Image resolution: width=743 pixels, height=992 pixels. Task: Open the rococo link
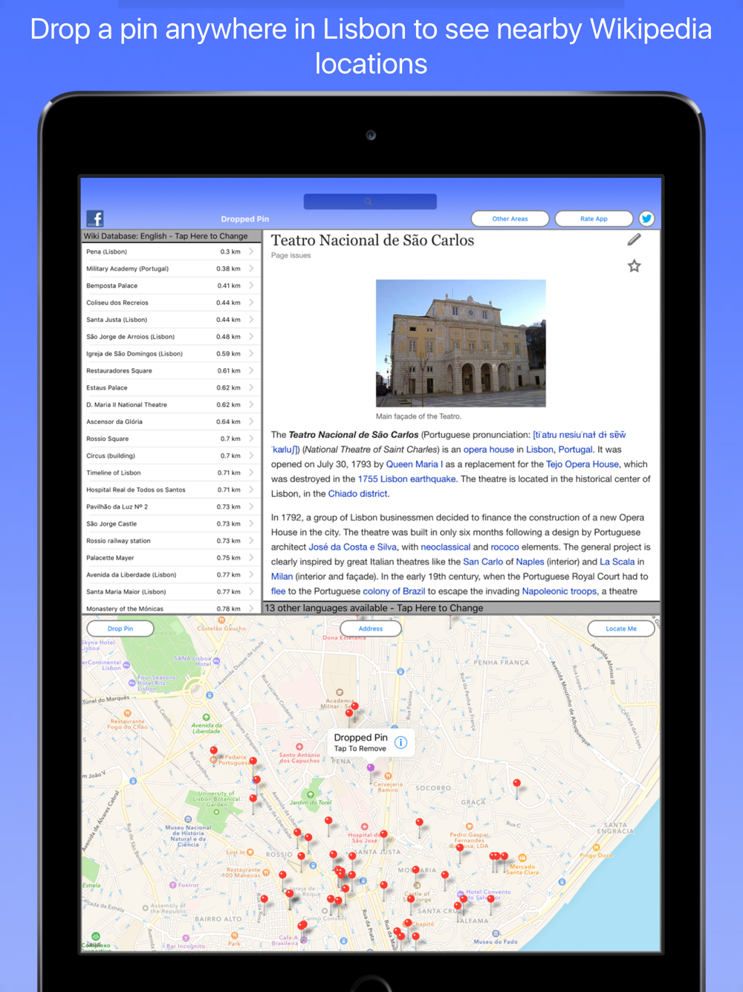tap(505, 547)
